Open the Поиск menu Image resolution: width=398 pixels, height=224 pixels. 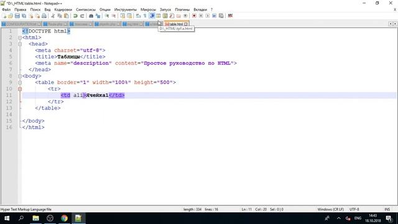tap(35, 9)
